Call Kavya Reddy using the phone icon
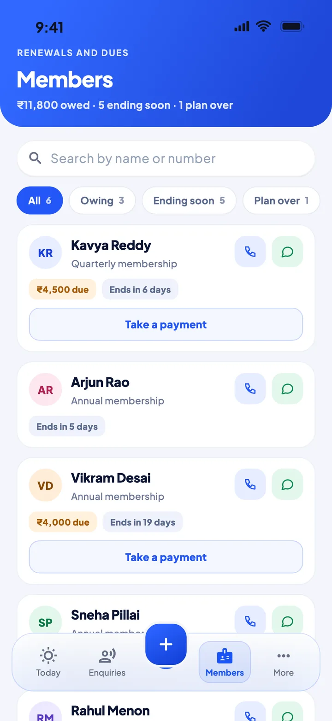This screenshot has height=721, width=332. click(250, 252)
